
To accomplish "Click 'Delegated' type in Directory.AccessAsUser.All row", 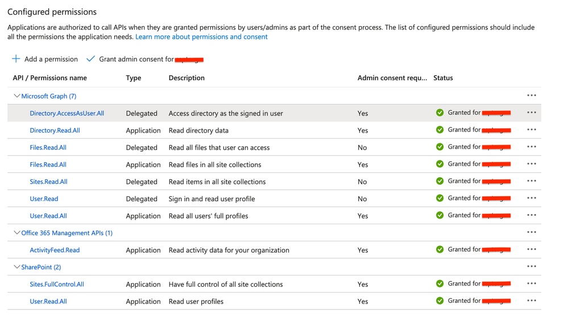I will click(142, 113).
